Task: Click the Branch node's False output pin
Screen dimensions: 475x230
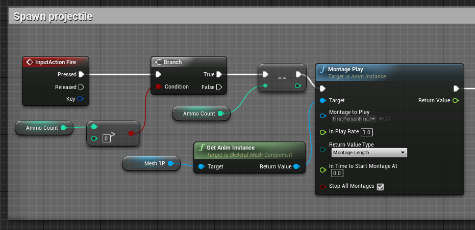Action: pyautogui.click(x=219, y=87)
